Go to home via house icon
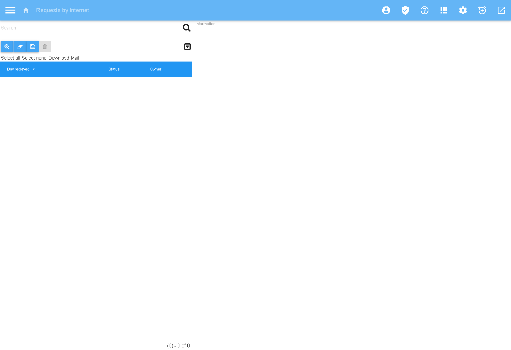 [26, 10]
